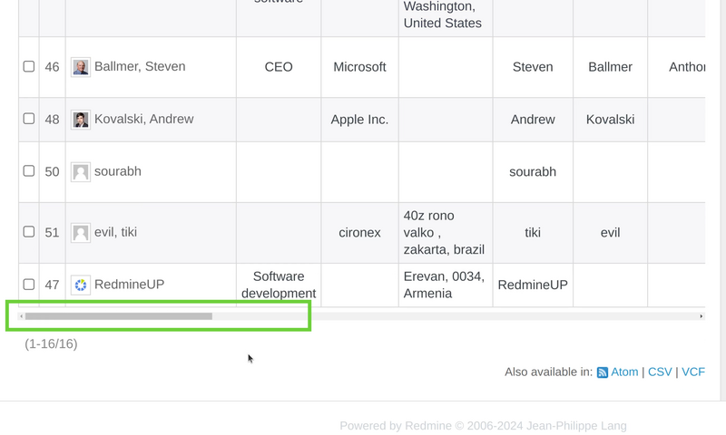
Task: Open the Ballmer, Steven contact
Action: point(140,67)
